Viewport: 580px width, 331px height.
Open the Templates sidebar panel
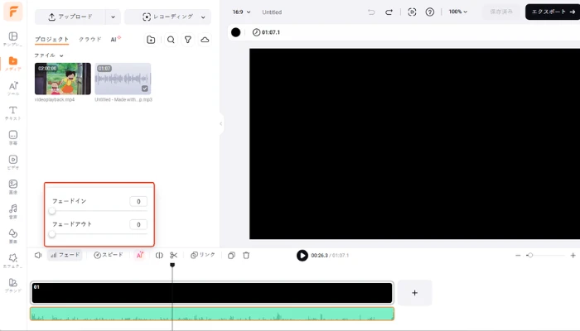13,39
